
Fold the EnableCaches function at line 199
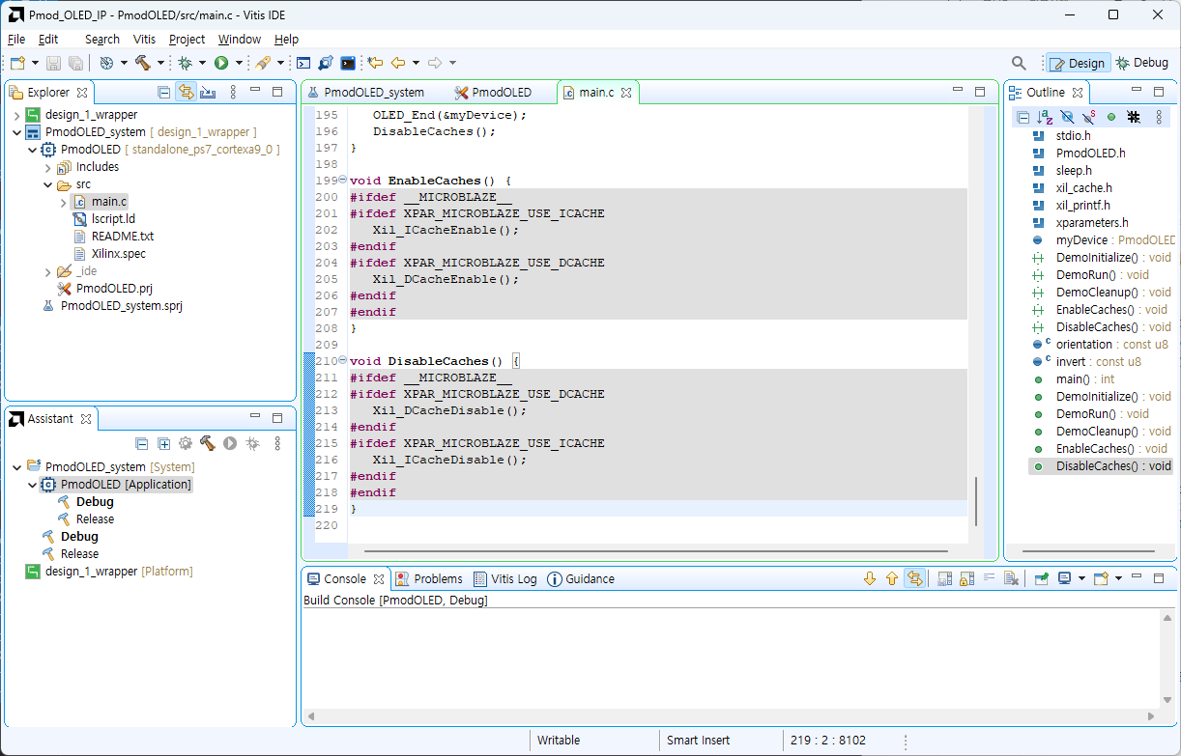click(x=342, y=181)
